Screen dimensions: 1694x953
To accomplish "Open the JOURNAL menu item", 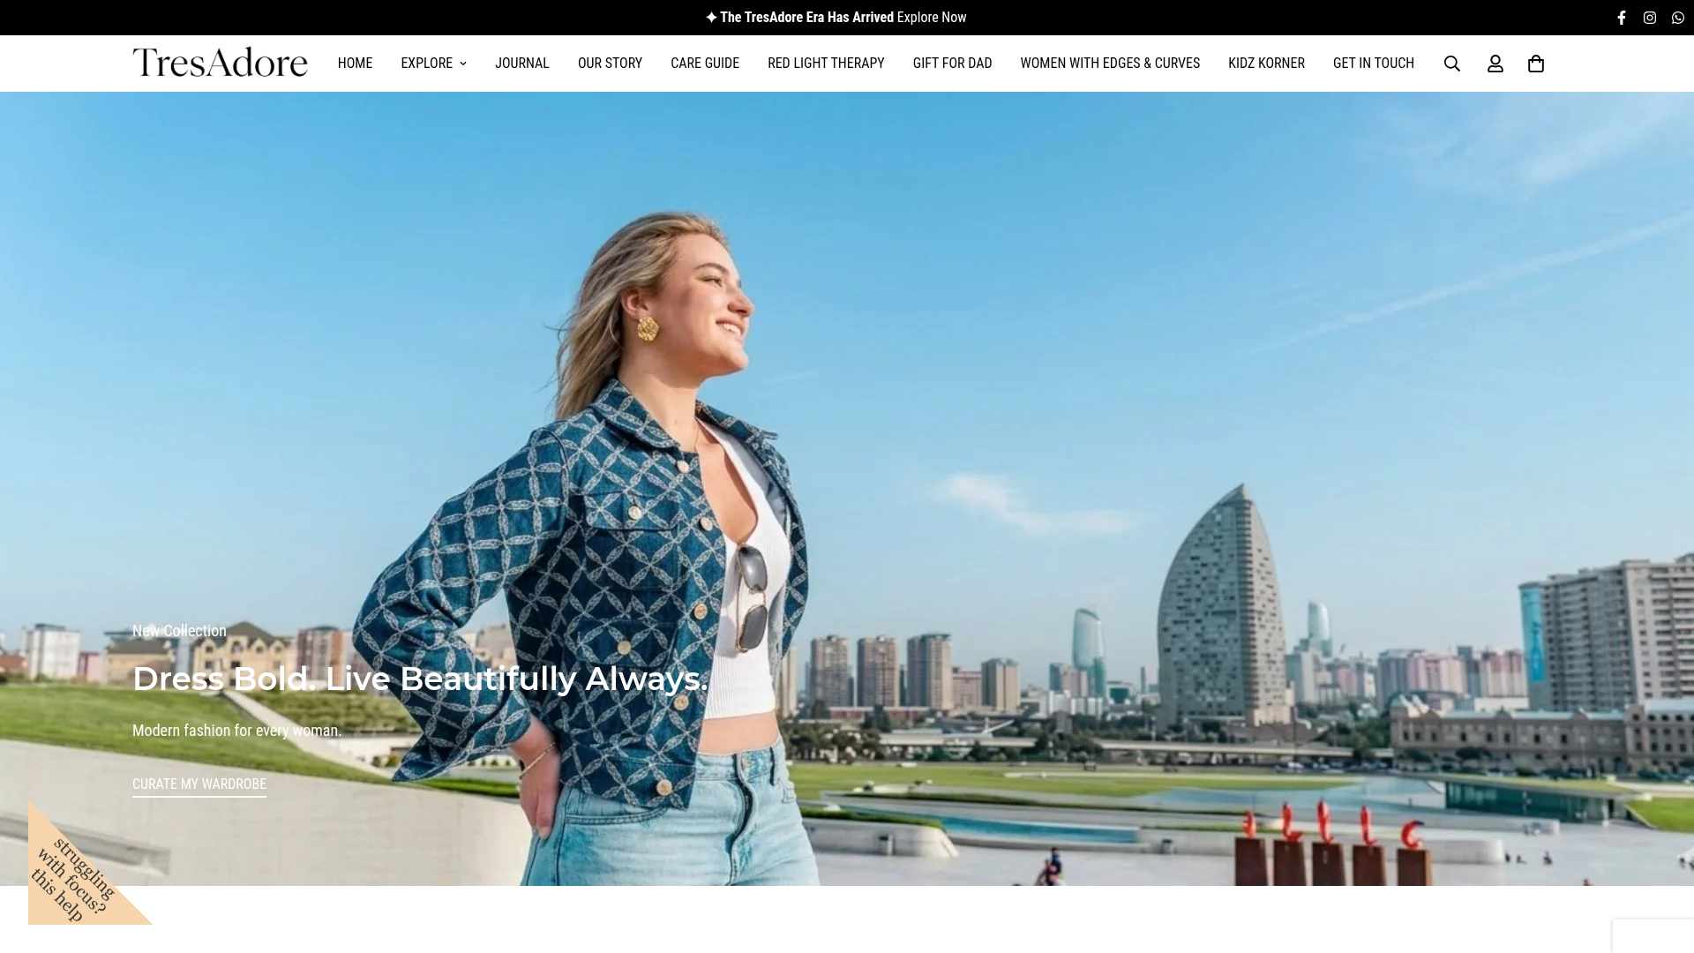I will coord(522,64).
